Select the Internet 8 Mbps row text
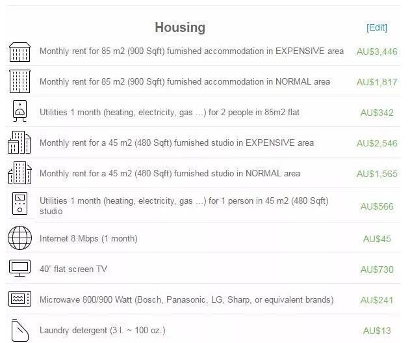410x343 pixels. tap(88, 238)
